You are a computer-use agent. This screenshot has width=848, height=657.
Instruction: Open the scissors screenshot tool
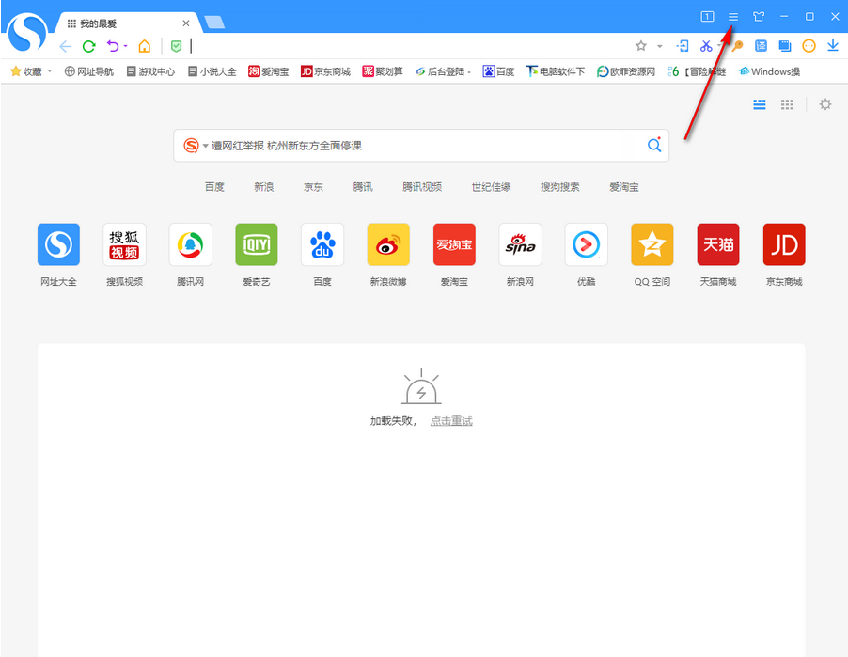coord(706,46)
